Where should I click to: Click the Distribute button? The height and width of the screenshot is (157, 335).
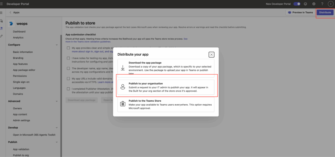pyautogui.click(x=325, y=12)
